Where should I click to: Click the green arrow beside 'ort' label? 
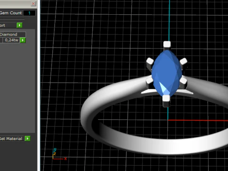[x=19, y=25]
